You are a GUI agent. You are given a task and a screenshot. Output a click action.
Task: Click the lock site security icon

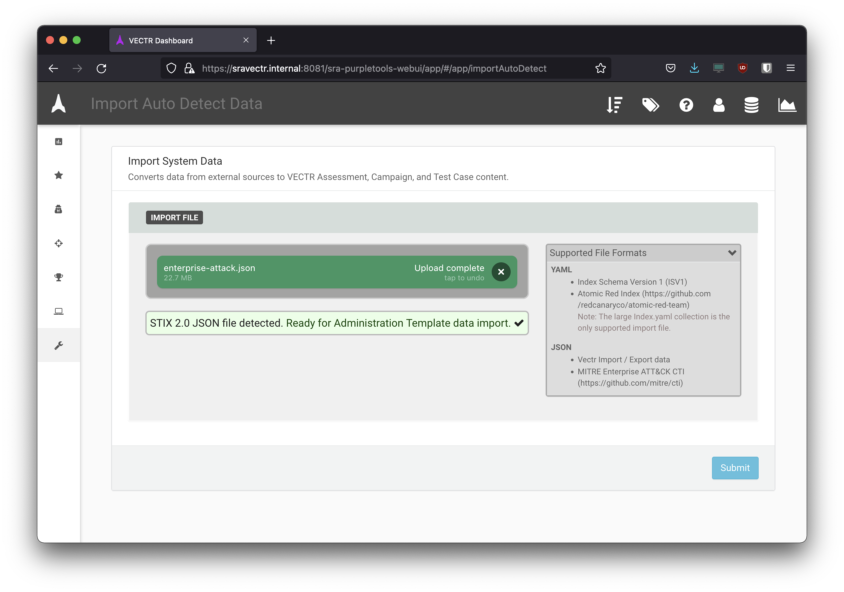[189, 68]
